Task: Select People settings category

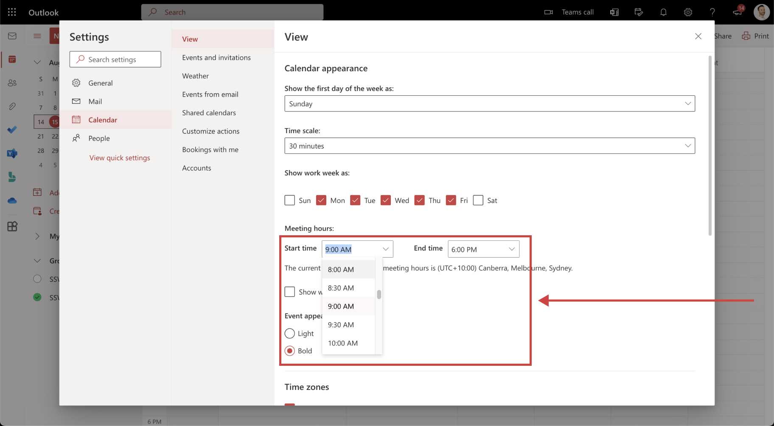Action: pyautogui.click(x=115, y=138)
